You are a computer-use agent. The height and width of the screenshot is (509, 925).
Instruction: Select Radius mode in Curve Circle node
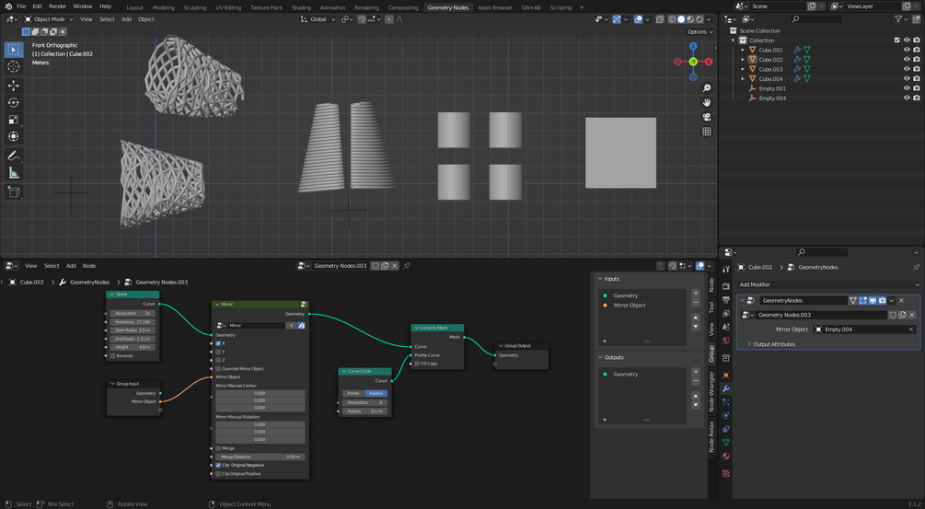pos(376,393)
